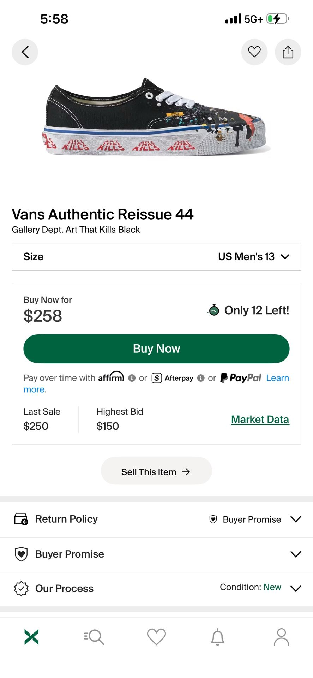The image size is (313, 678).
Task: Tap the PayPal logo
Action: click(x=241, y=378)
